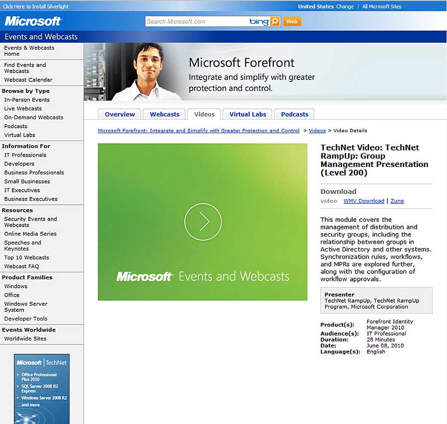The image size is (447, 424).
Task: Open Business Professionals link
Action: pos(34,172)
